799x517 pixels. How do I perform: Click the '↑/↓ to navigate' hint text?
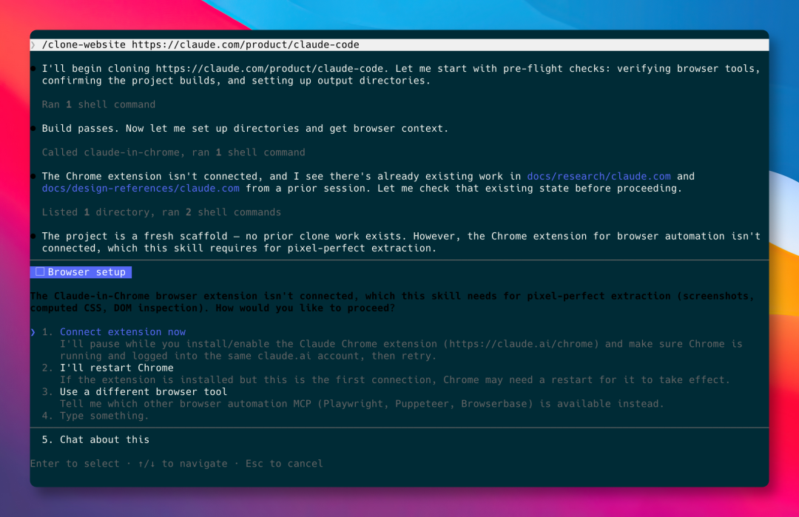[183, 464]
